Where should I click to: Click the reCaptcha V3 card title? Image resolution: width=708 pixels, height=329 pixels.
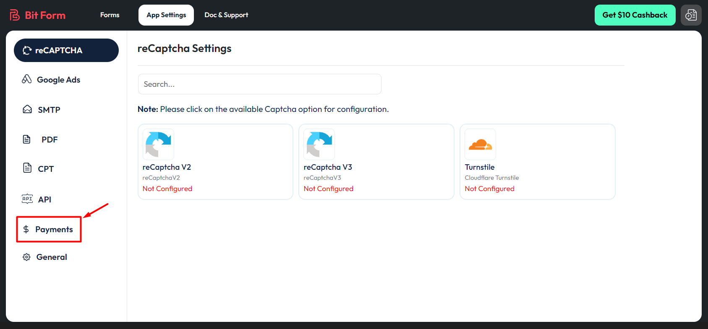coord(328,167)
